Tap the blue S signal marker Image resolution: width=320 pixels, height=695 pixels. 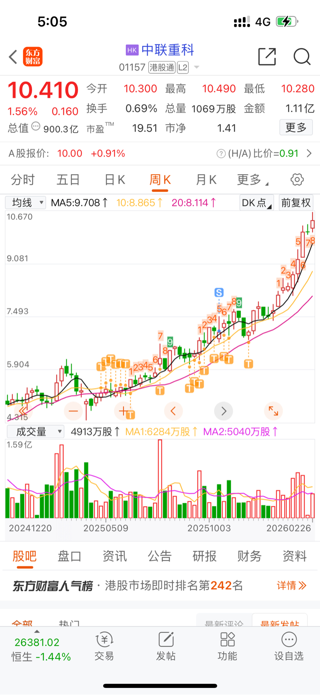[219, 293]
